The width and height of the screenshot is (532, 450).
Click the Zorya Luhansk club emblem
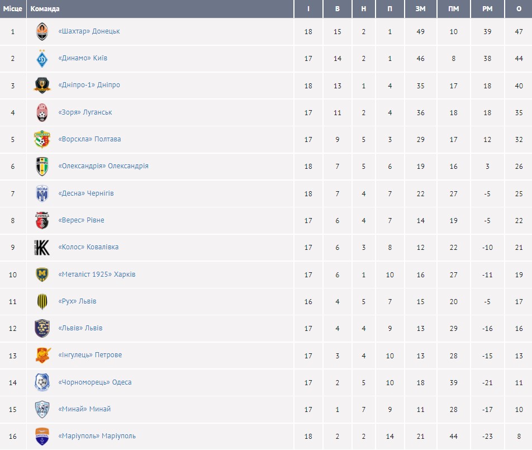pyautogui.click(x=42, y=112)
